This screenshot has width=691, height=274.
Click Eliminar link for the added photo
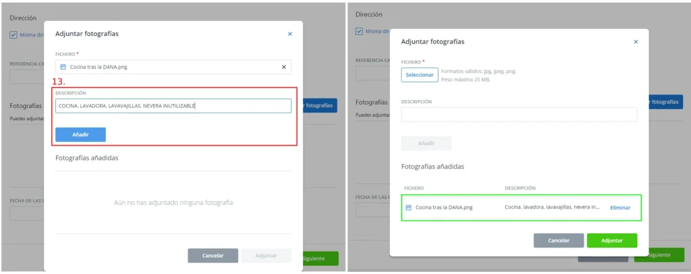620,207
